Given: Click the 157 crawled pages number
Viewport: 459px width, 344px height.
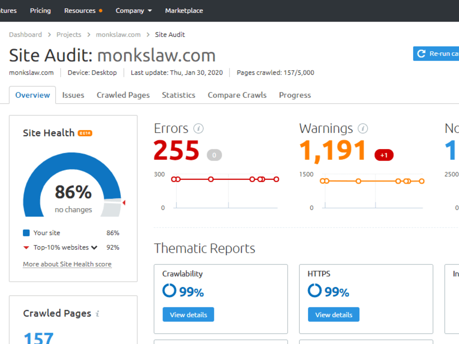Looking at the screenshot, I should click(x=39, y=338).
